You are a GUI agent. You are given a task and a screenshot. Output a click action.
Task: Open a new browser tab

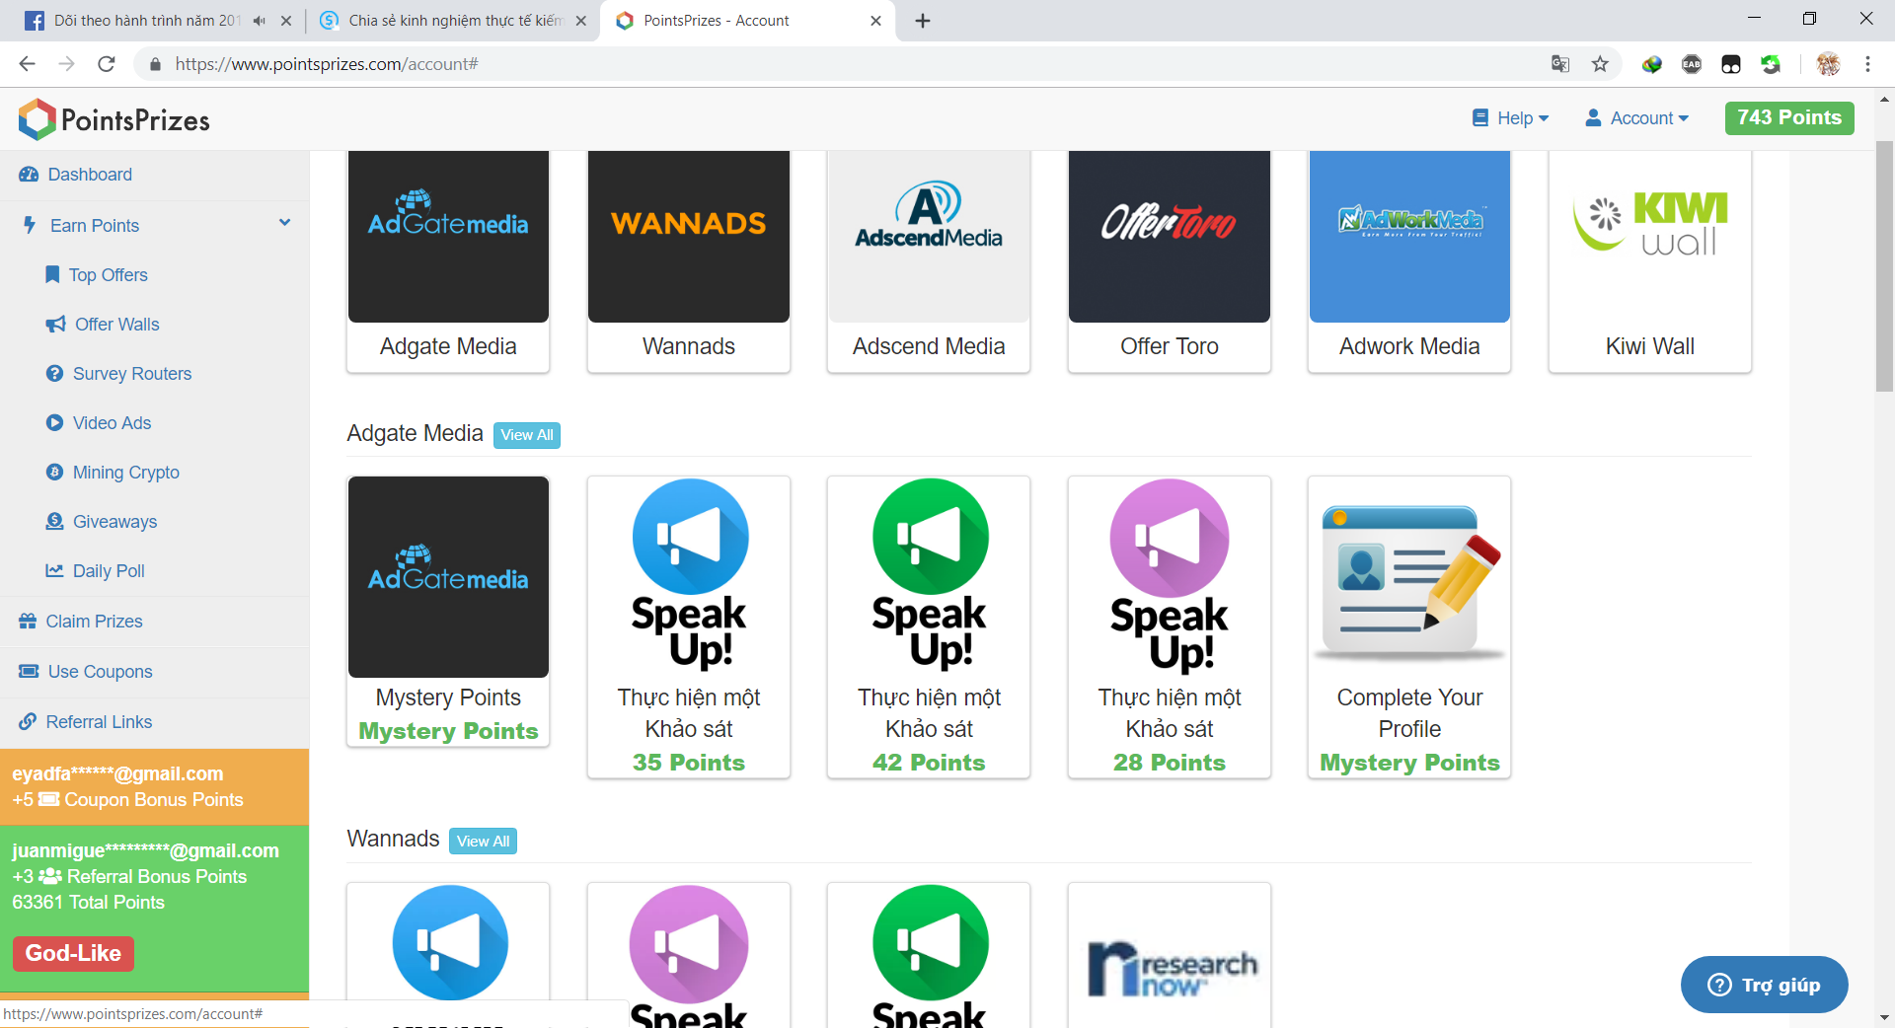(923, 21)
